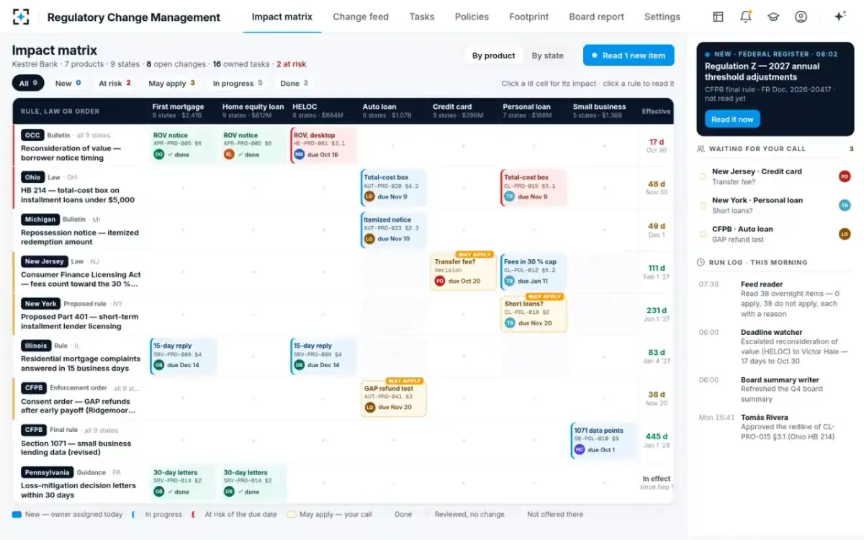Click the May apply legend swatch
Viewport: 864px width, 540px height.
point(292,514)
